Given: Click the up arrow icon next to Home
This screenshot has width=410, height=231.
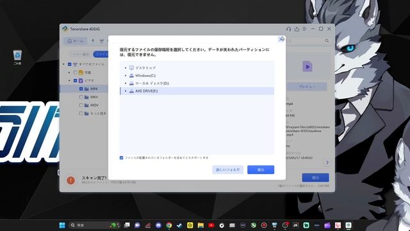Looking at the screenshot, I should (93, 41).
